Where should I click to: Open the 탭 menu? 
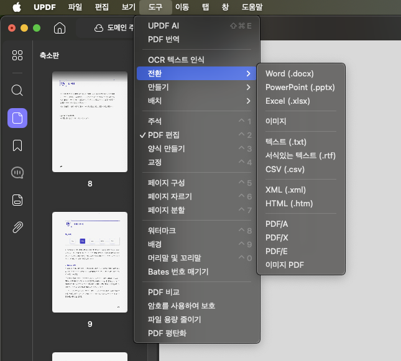pyautogui.click(x=205, y=7)
